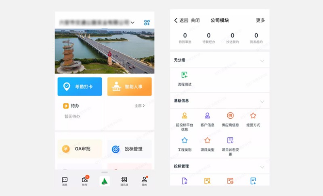Collapse the 投标管理 section chevron
The width and height of the screenshot is (323, 196).
[x=262, y=167]
